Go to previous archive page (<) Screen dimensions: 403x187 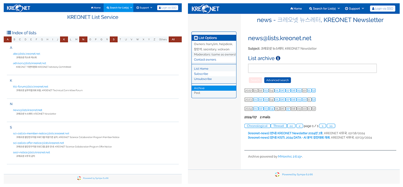(299, 126)
